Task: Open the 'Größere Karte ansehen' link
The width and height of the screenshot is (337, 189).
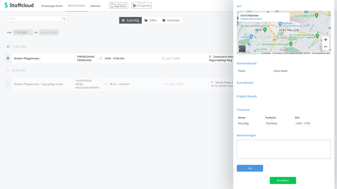Action: click(251, 19)
